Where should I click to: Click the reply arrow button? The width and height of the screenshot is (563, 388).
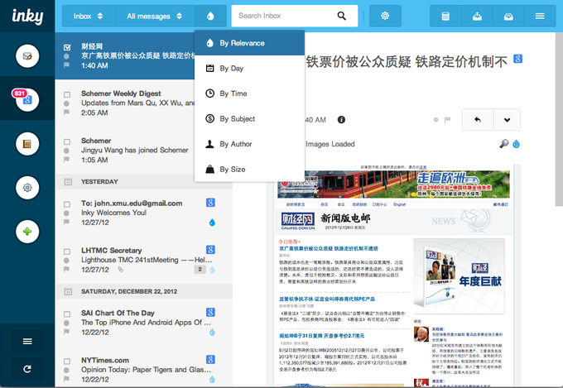(x=477, y=120)
